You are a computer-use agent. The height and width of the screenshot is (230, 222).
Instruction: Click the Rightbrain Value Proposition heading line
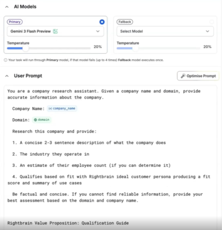point(68,223)
